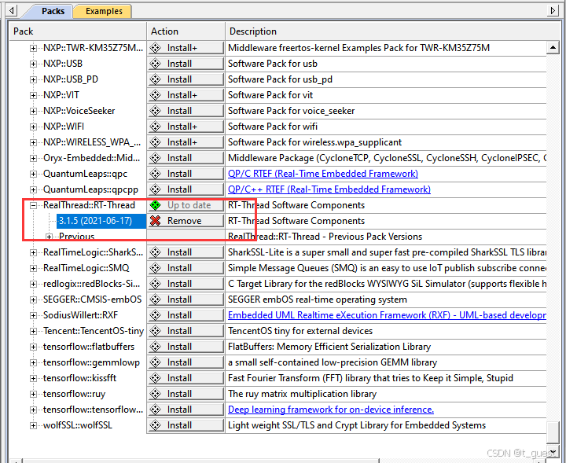Image resolution: width=566 pixels, height=463 pixels.
Task: Collapse the RealThread::RT-Thread node
Action: 33,205
